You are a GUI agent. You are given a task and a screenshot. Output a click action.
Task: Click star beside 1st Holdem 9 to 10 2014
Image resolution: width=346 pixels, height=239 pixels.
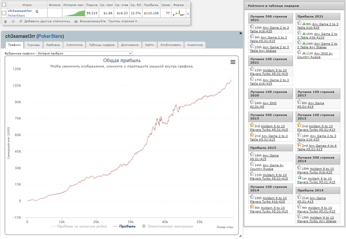(299, 177)
